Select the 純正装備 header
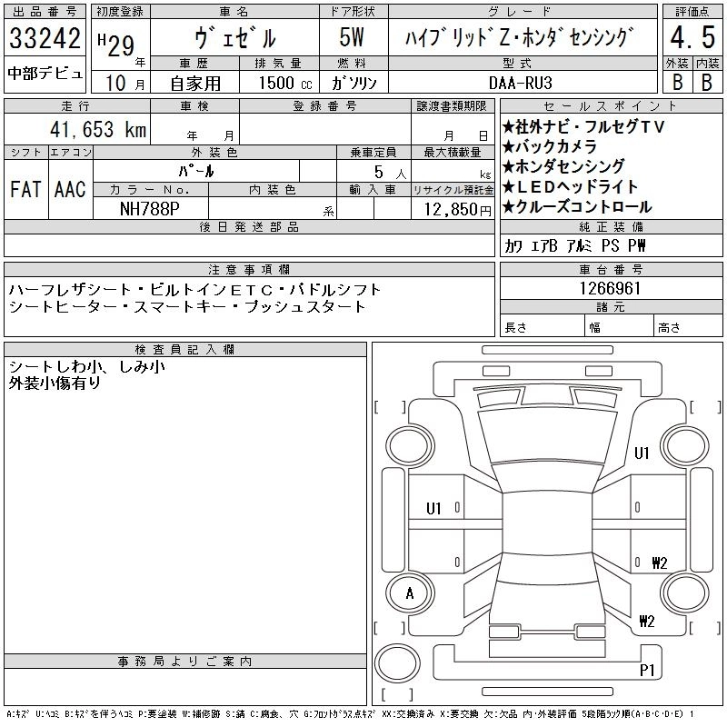 [611, 226]
